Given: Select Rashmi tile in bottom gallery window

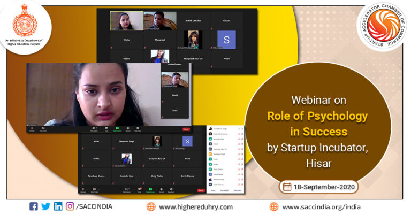Looking at the screenshot, I should click(x=96, y=159).
